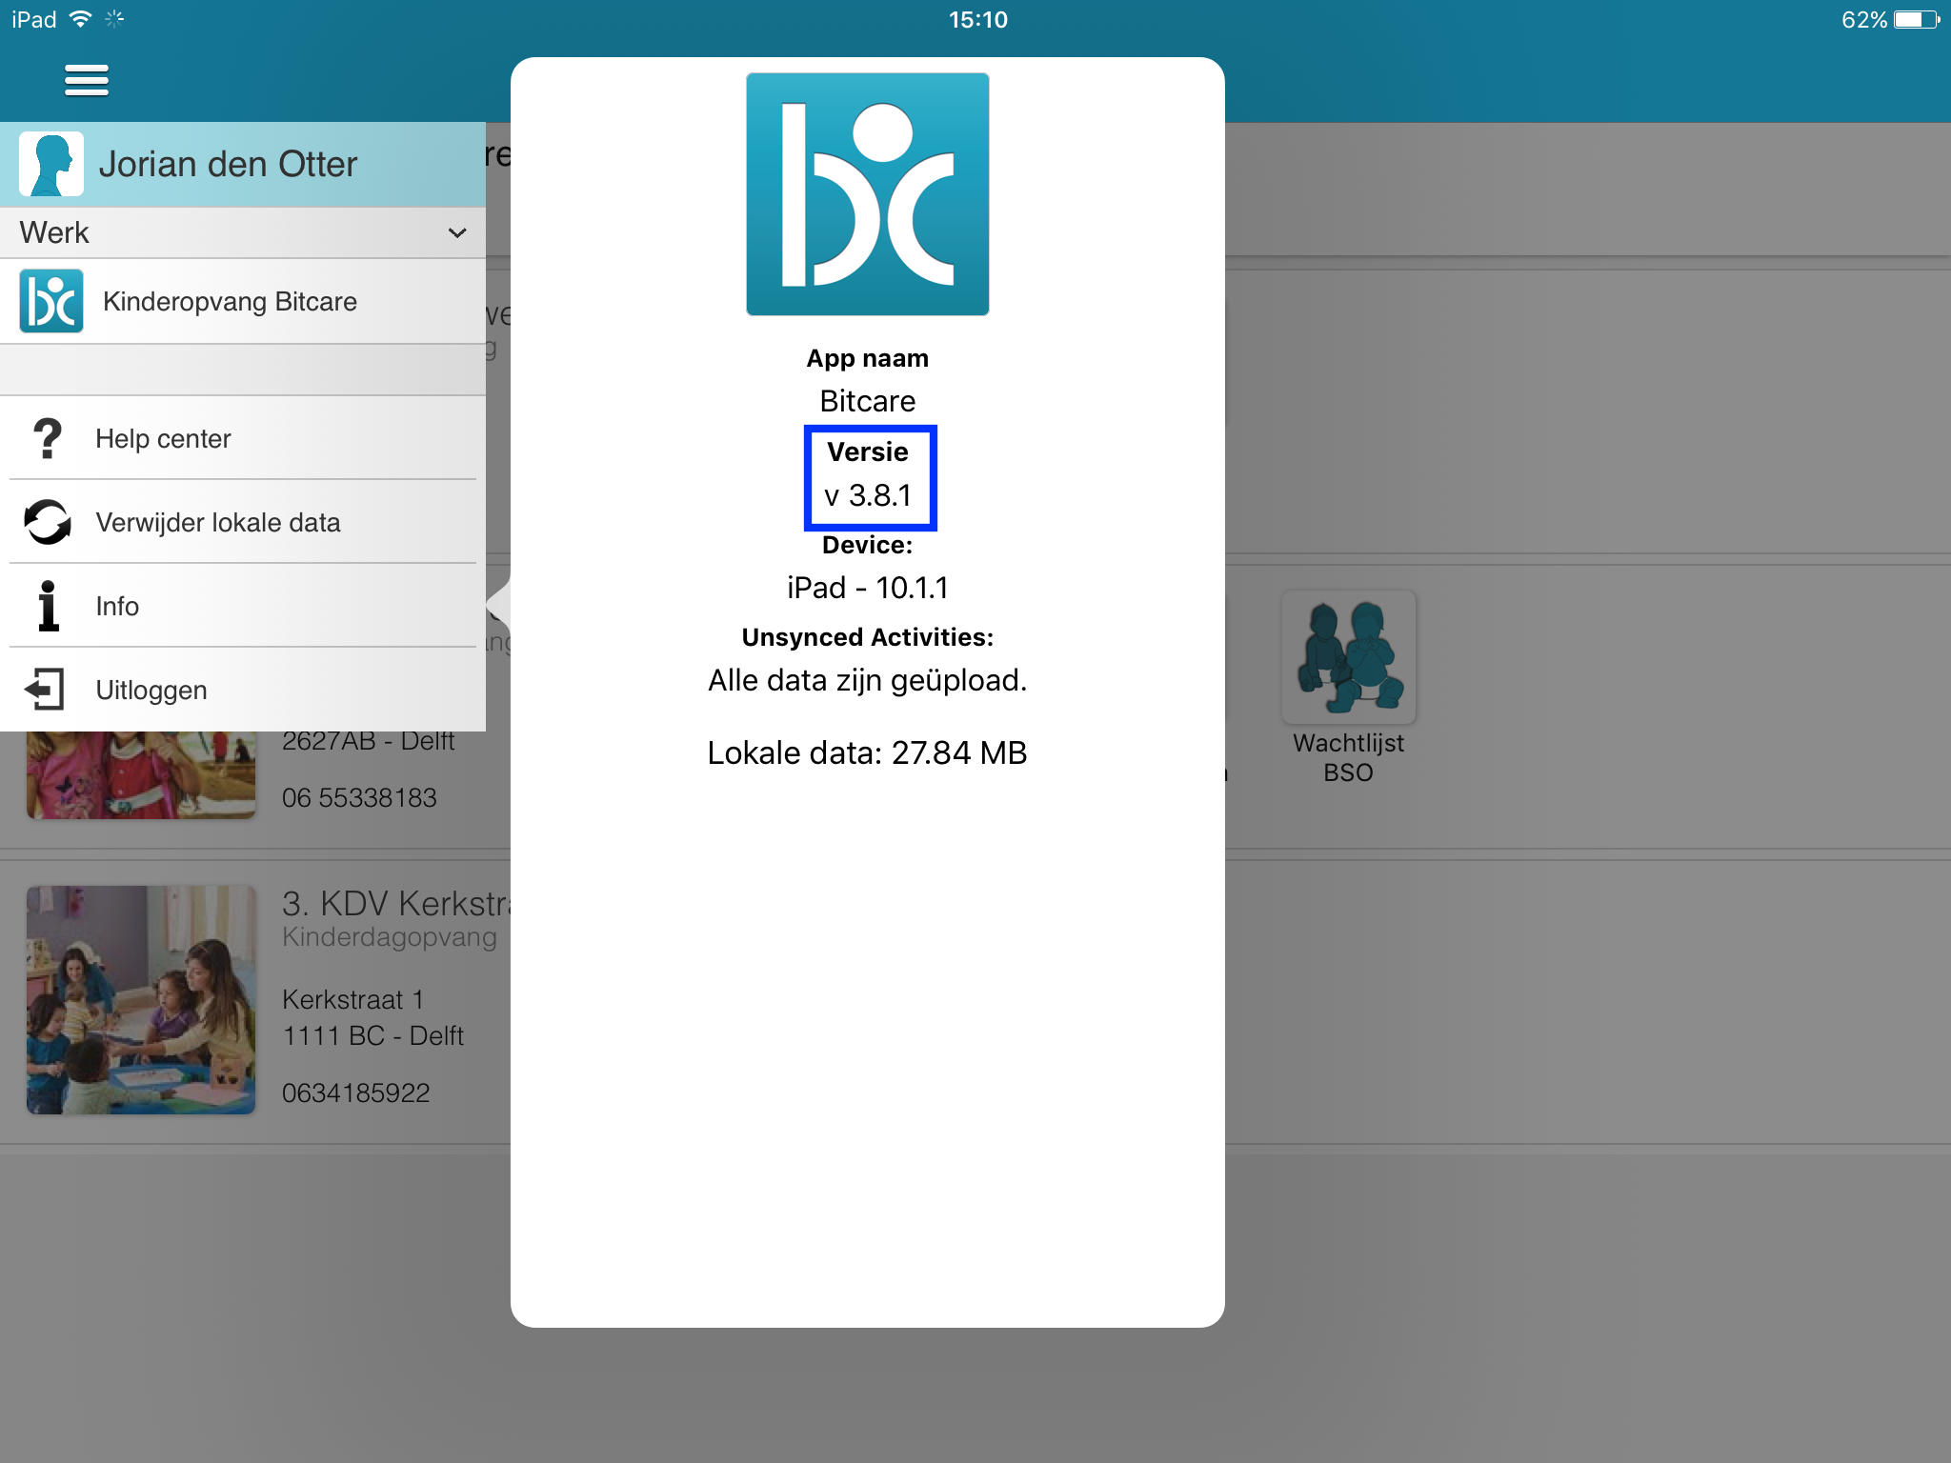Tap the 2627AB - Delft postcode text

tap(368, 740)
